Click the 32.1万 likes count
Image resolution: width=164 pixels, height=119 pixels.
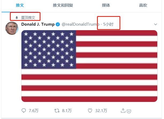[101, 111]
